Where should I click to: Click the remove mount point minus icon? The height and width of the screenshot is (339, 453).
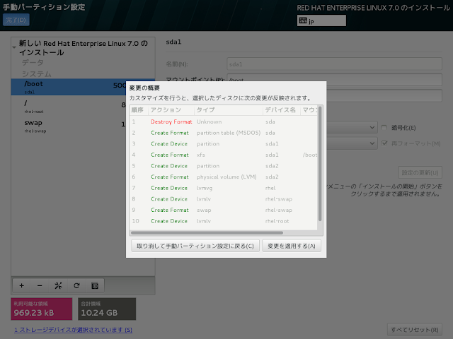(x=40, y=285)
